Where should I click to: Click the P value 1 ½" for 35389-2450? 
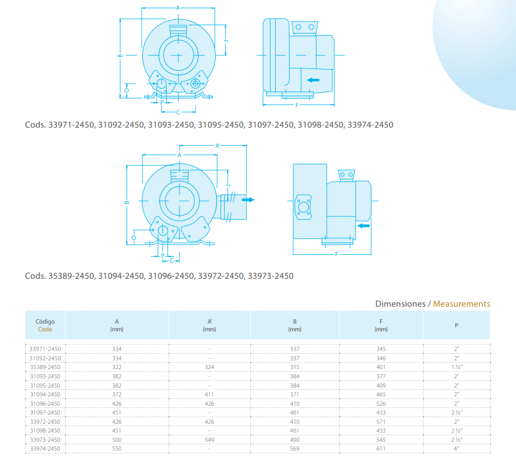[457, 367]
